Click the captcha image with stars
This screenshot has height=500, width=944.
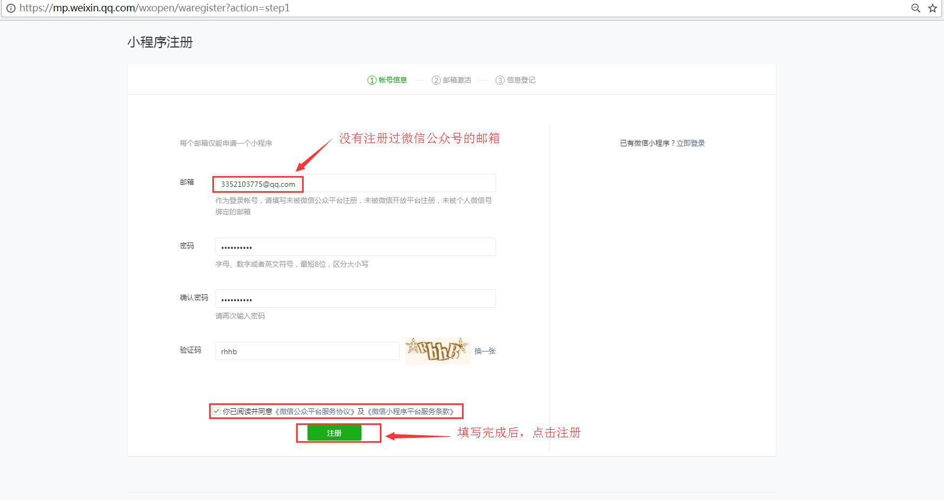(x=438, y=350)
